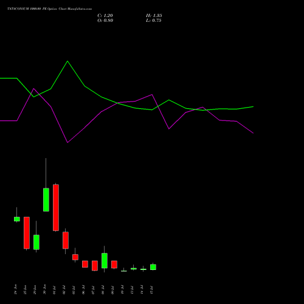Click the red candle for 06 Jul
The height and width of the screenshot is (304, 304).
tap(85, 264)
